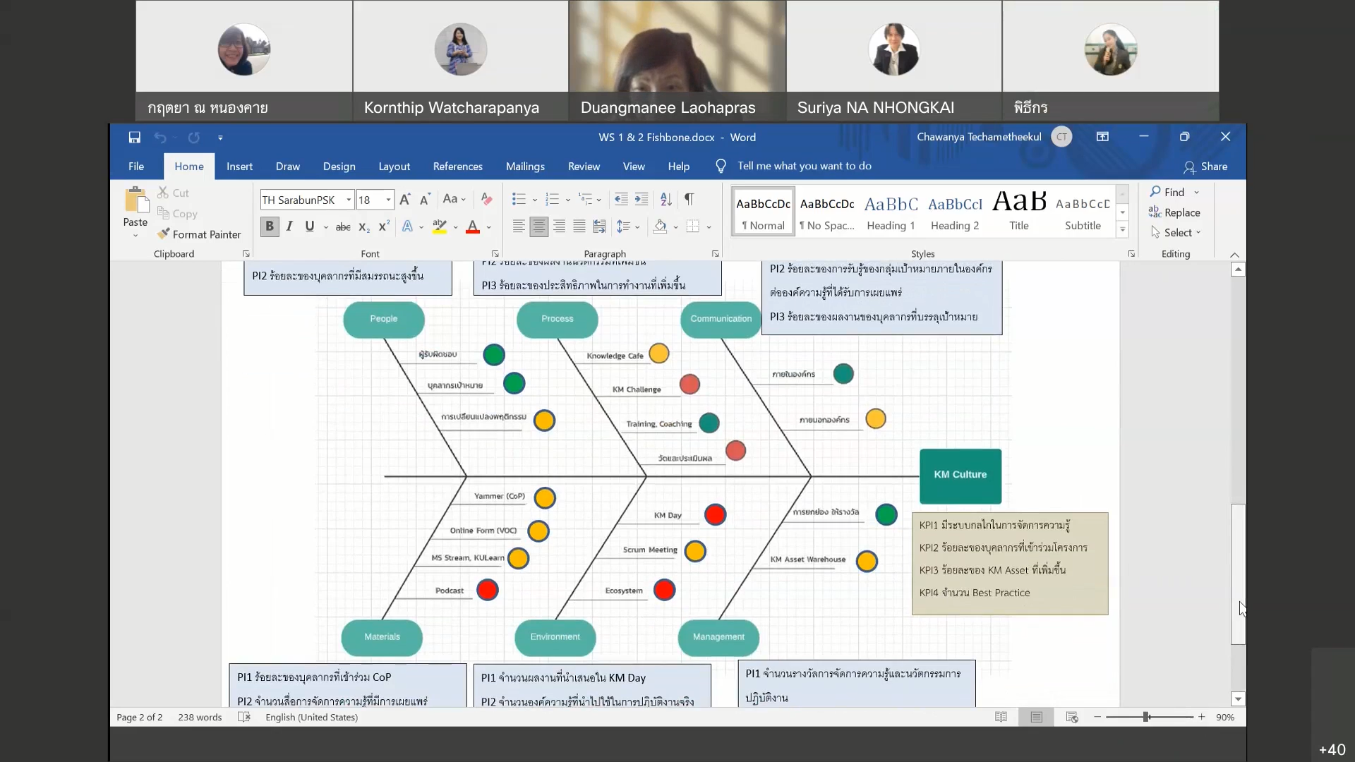Screen dimensions: 1355x762
Task: Decrease paragraph indent
Action: (621, 200)
